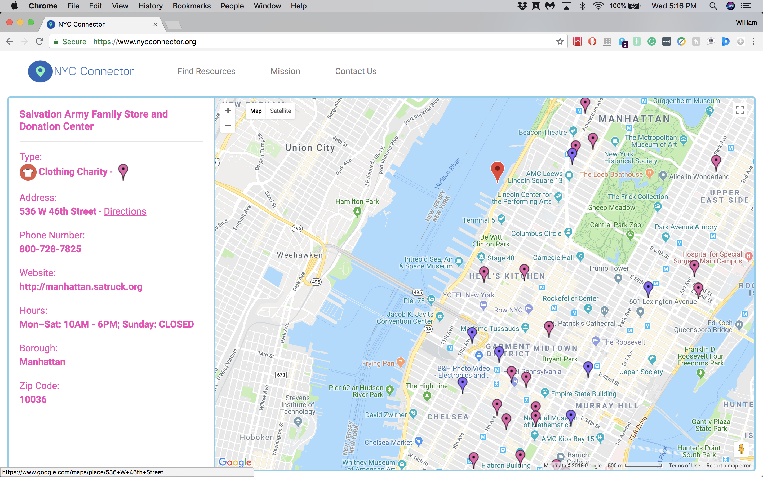Open the History menu
763x477 pixels.
click(x=150, y=6)
